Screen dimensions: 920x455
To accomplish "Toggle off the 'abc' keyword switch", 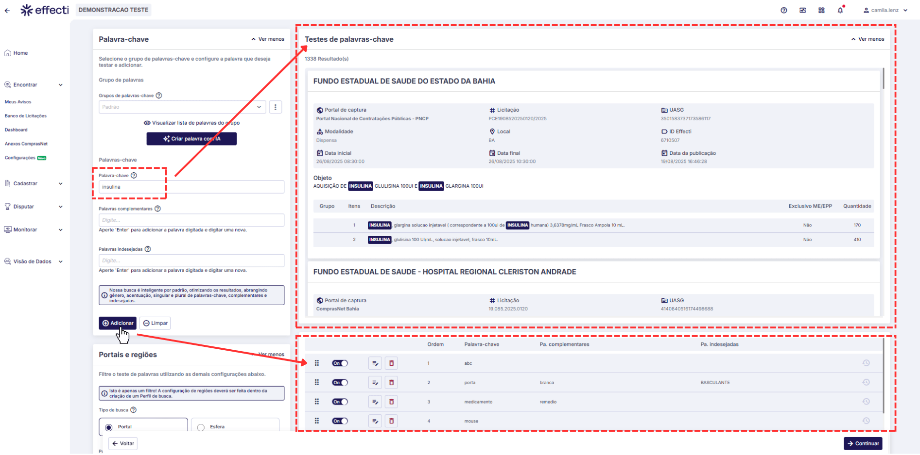I will point(340,363).
